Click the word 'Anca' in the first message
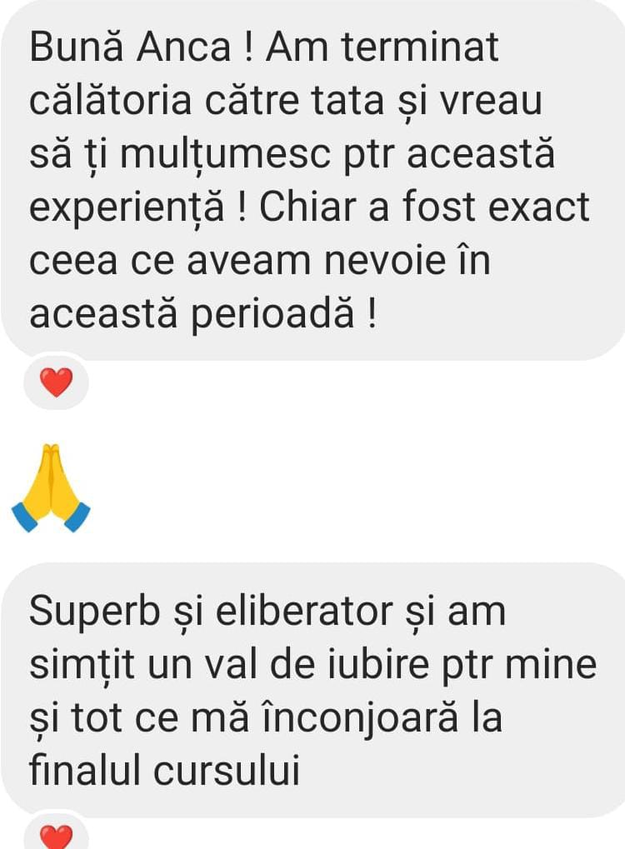The width and height of the screenshot is (625, 849). click(x=184, y=47)
